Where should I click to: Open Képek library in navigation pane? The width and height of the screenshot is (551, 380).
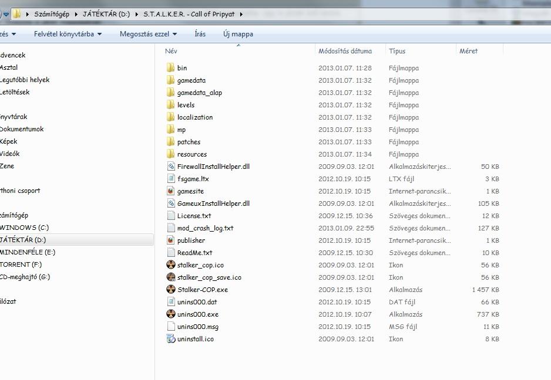click(x=8, y=141)
